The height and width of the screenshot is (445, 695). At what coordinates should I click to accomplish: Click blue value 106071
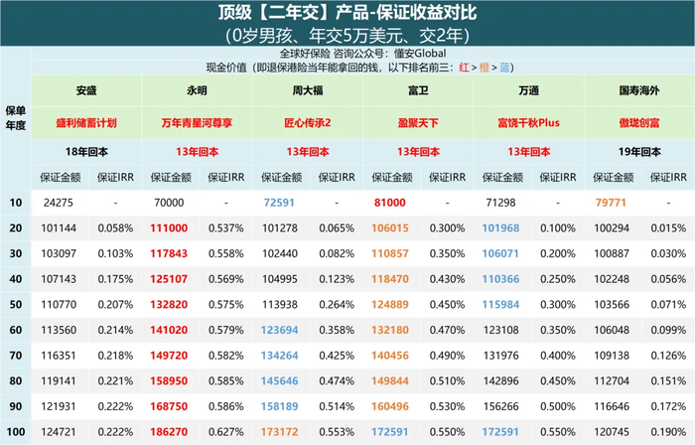[x=500, y=253]
